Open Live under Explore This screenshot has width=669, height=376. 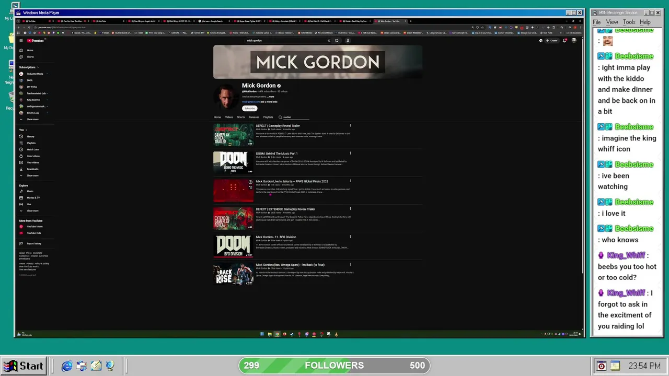tap(29, 204)
